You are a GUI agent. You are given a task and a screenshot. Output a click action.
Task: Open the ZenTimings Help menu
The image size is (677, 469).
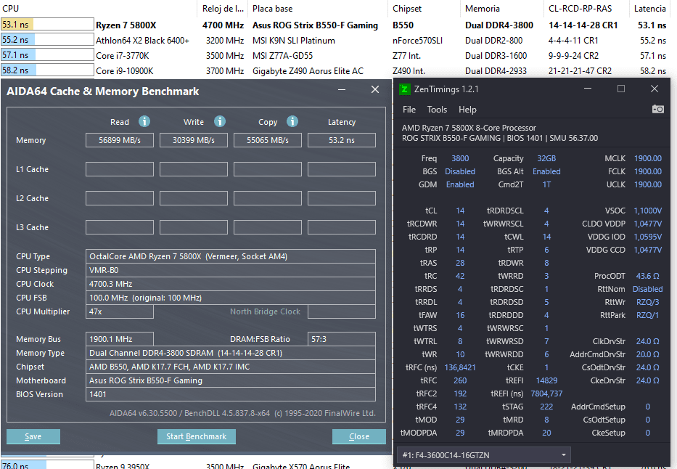click(x=467, y=110)
